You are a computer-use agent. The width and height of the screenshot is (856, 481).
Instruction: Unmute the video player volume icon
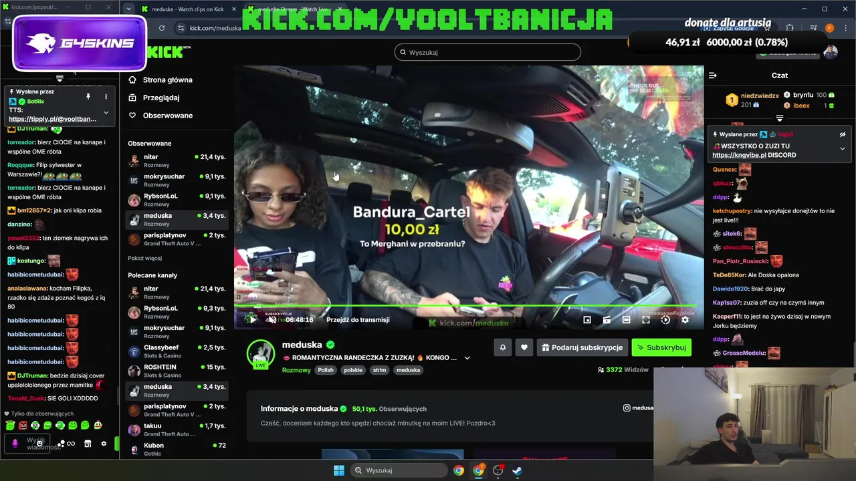[272, 319]
